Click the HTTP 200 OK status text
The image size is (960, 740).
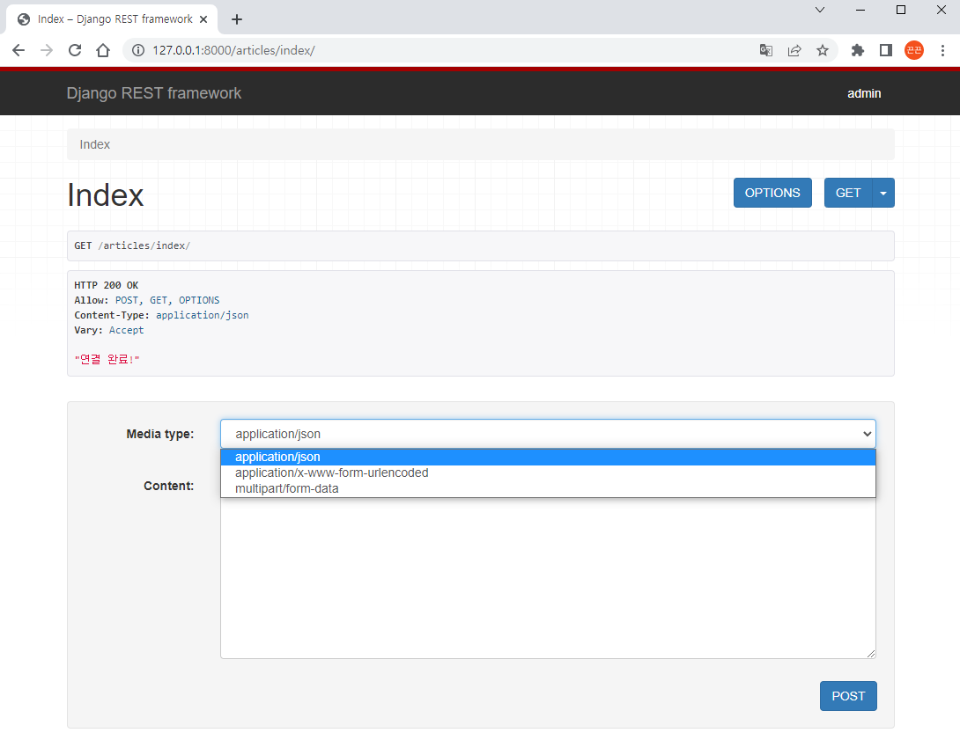tap(107, 285)
